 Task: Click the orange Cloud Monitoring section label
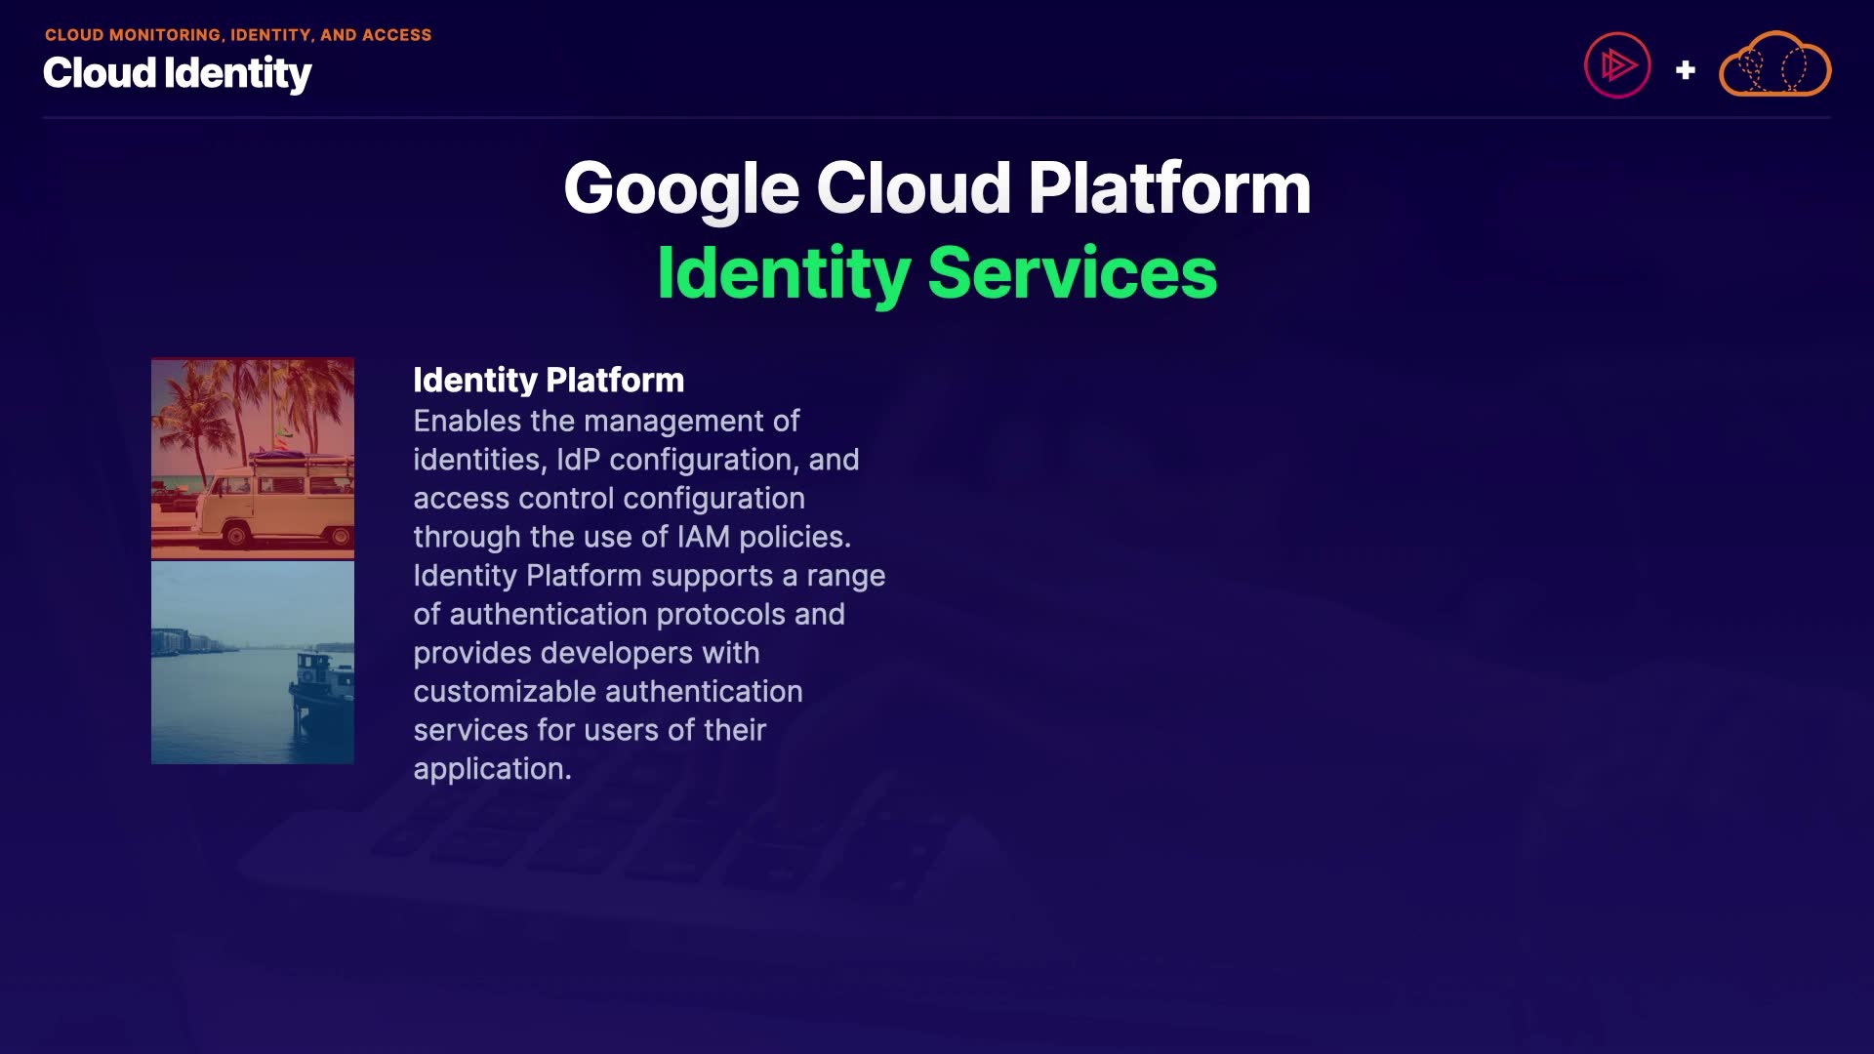pyautogui.click(x=238, y=35)
